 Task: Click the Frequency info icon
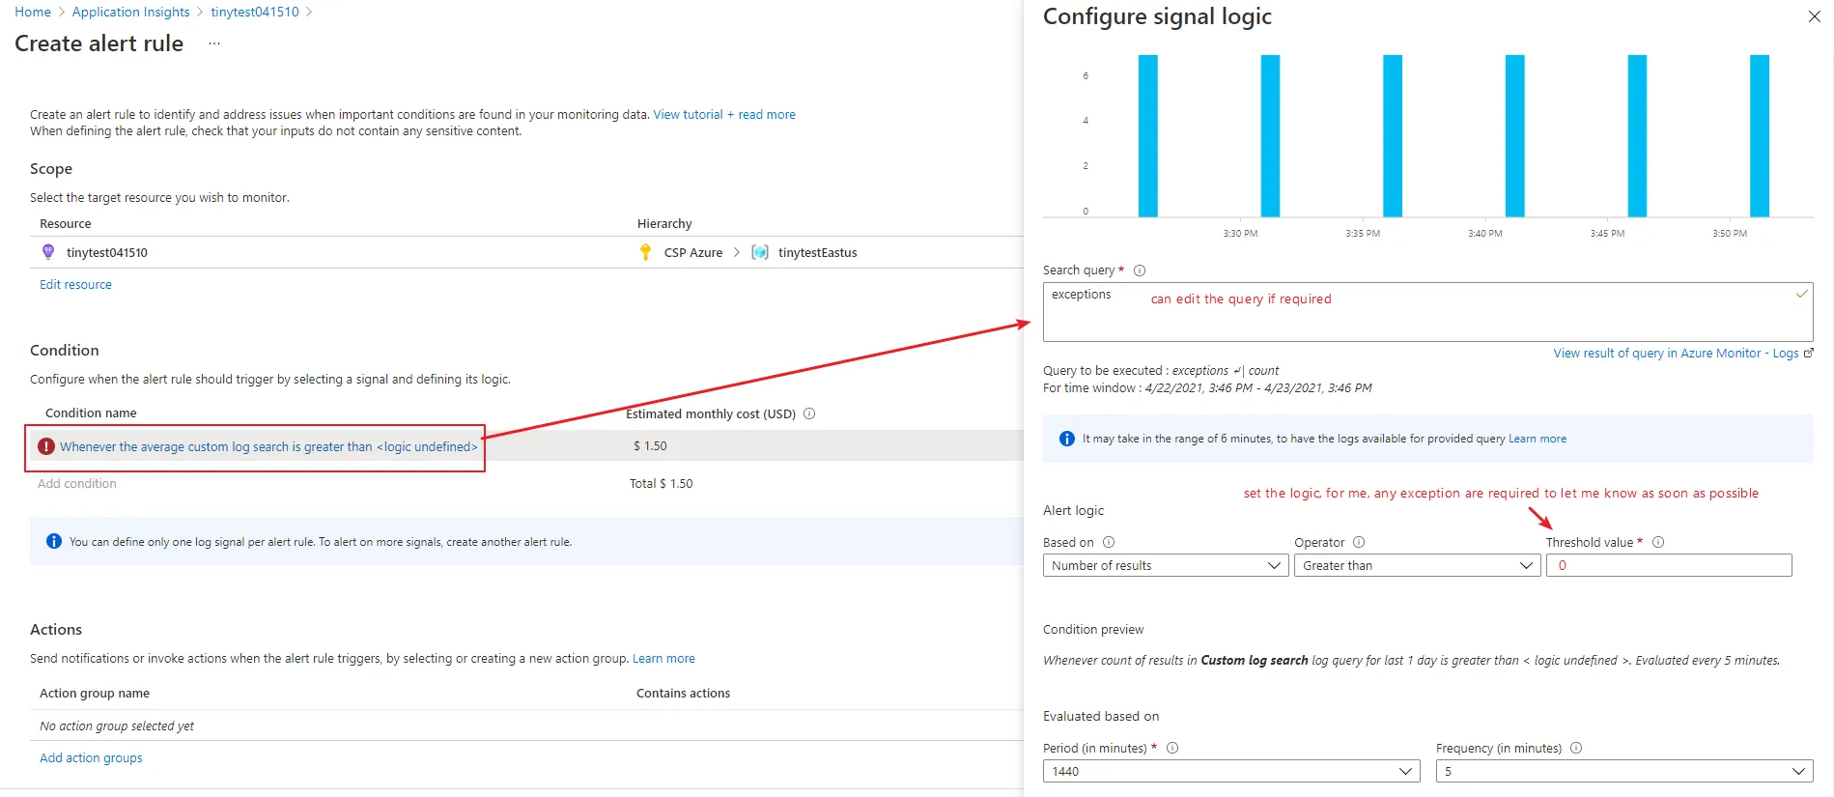1576,748
